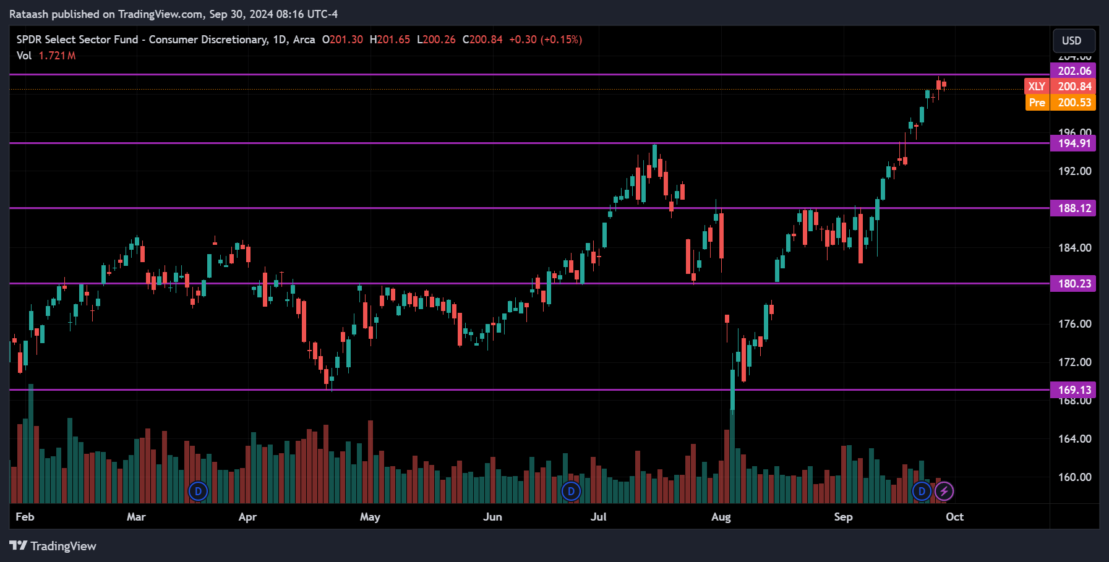Click the 176.00 price scale label
Image resolution: width=1109 pixels, height=562 pixels.
click(x=1074, y=324)
